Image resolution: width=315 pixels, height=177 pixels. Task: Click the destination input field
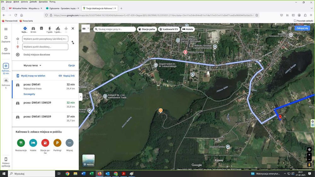[45, 47]
